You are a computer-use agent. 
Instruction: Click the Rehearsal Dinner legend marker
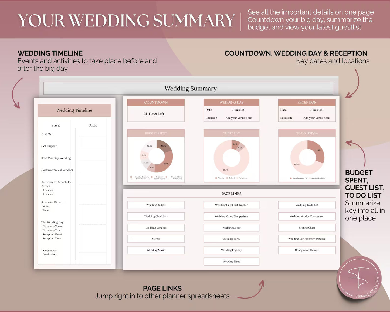point(167,177)
